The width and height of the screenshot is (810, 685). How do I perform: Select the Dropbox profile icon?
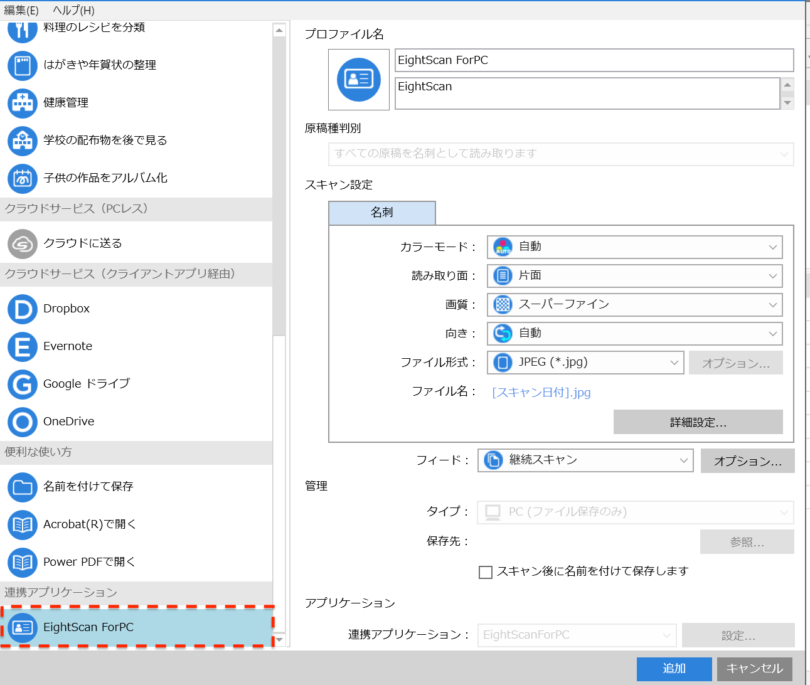[x=23, y=309]
